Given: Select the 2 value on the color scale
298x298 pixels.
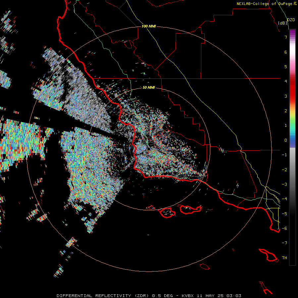Looking at the screenshot, I should (x=286, y=111).
